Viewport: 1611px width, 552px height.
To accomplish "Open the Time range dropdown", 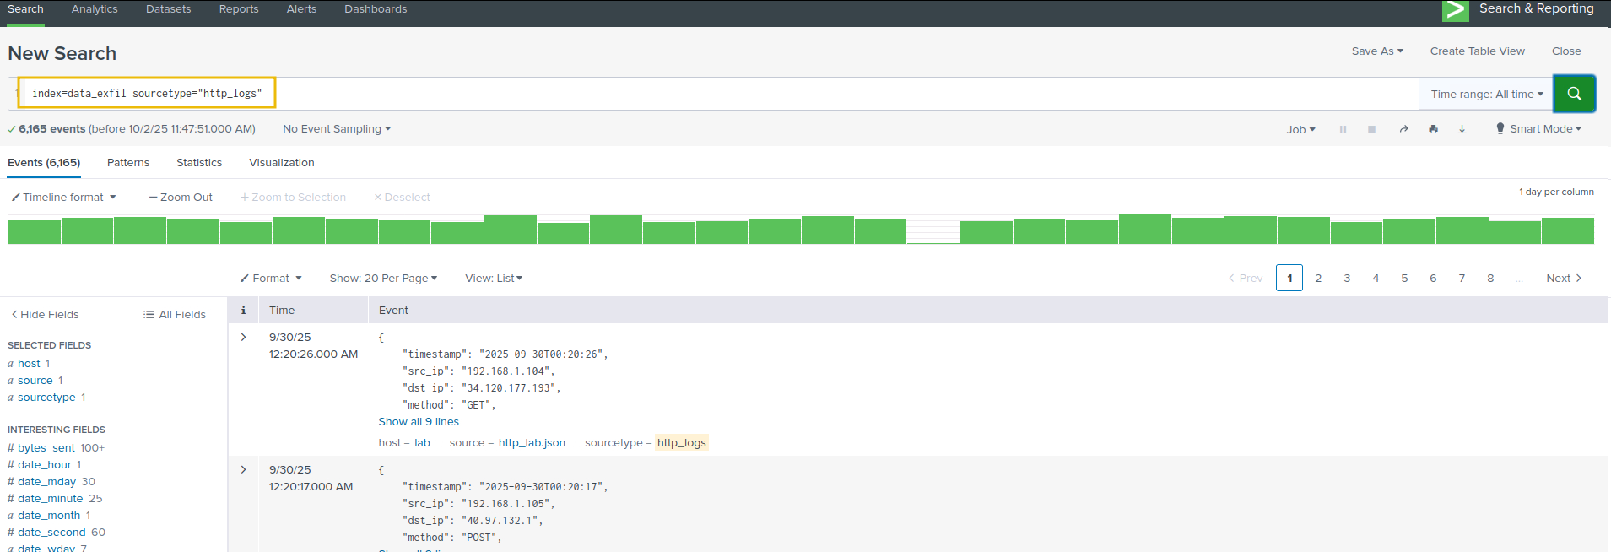I will pos(1486,95).
